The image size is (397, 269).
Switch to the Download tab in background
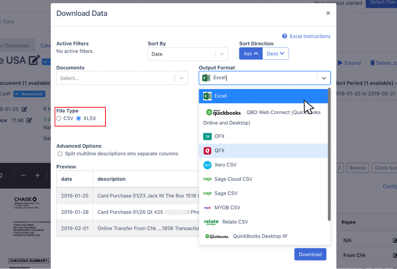pos(17,45)
